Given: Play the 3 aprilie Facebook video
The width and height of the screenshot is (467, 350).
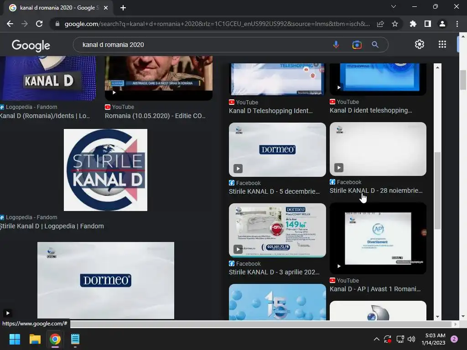Looking at the screenshot, I should point(238,249).
